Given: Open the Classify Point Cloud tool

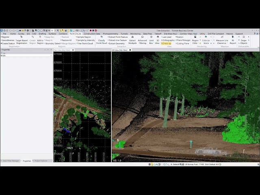Looking at the screenshot, I should coord(102,40).
